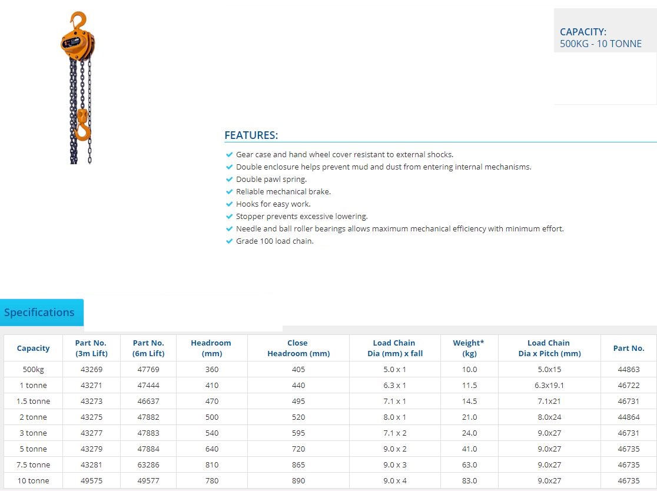Click checkmark icon beside 'Double enclosure helps prevent mud'

point(229,167)
